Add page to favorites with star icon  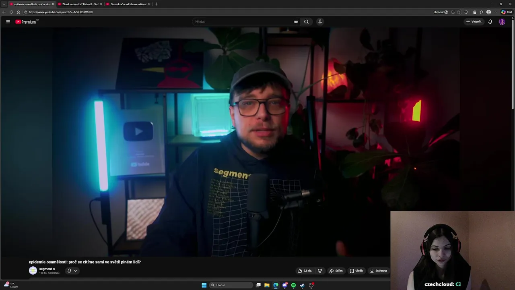(459, 12)
